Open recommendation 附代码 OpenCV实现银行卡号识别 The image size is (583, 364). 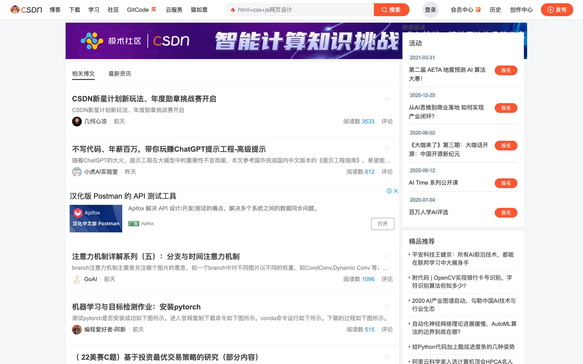pos(462,282)
